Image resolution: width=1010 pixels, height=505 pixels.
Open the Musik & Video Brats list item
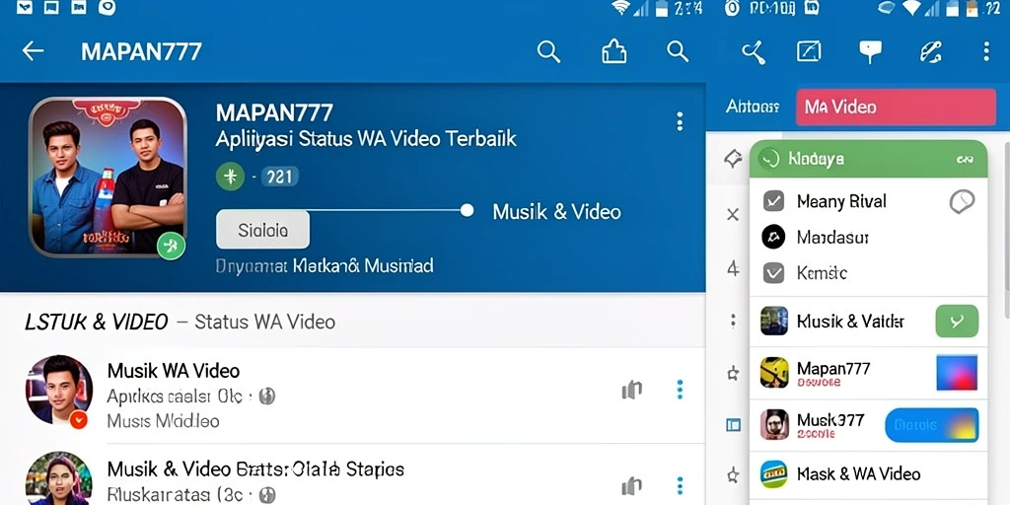(352, 474)
